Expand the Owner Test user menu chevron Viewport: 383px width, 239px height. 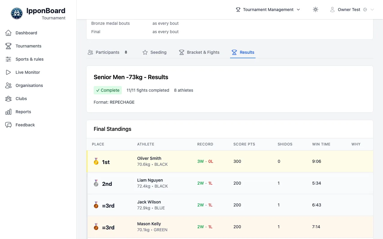[372, 10]
